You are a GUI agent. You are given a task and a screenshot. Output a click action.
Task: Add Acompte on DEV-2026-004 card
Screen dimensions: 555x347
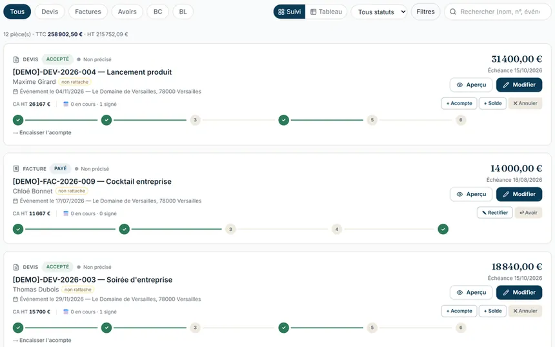pos(459,103)
